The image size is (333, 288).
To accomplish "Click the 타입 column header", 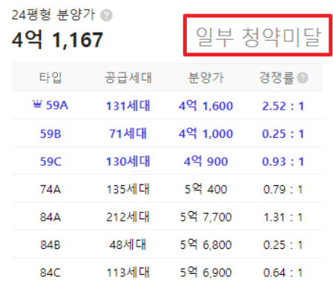I will (50, 78).
